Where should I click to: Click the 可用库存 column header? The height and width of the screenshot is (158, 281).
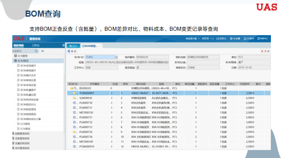(245, 84)
